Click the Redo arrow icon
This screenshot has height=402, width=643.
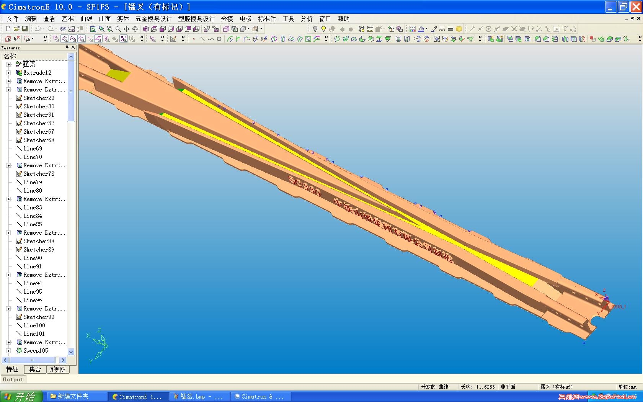click(x=50, y=29)
